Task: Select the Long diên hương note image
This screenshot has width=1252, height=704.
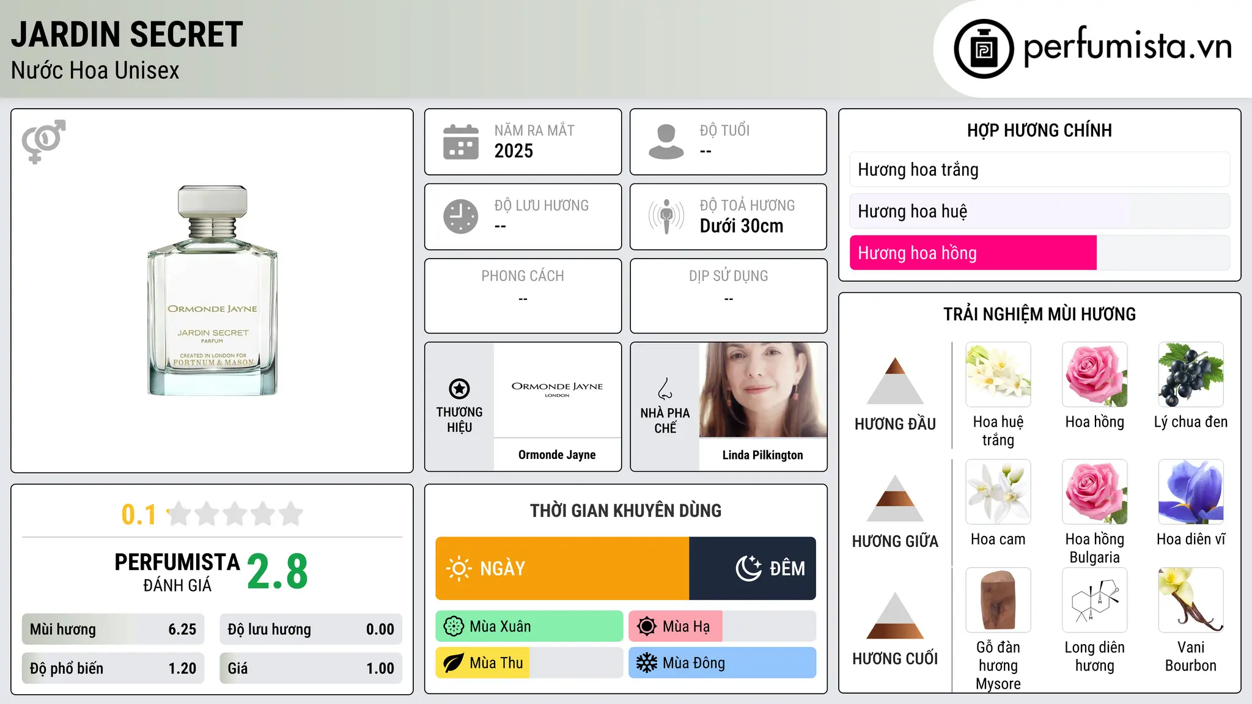Action: 1095,600
